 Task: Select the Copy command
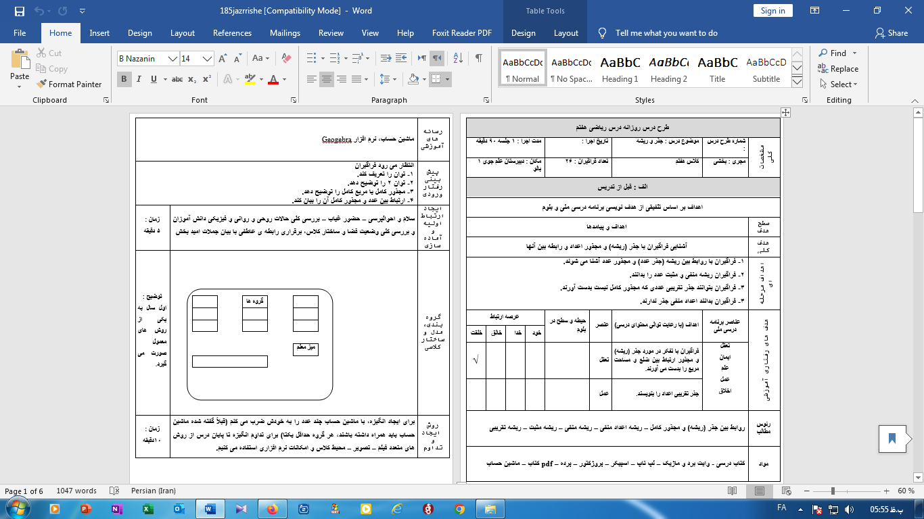pyautogui.click(x=51, y=69)
